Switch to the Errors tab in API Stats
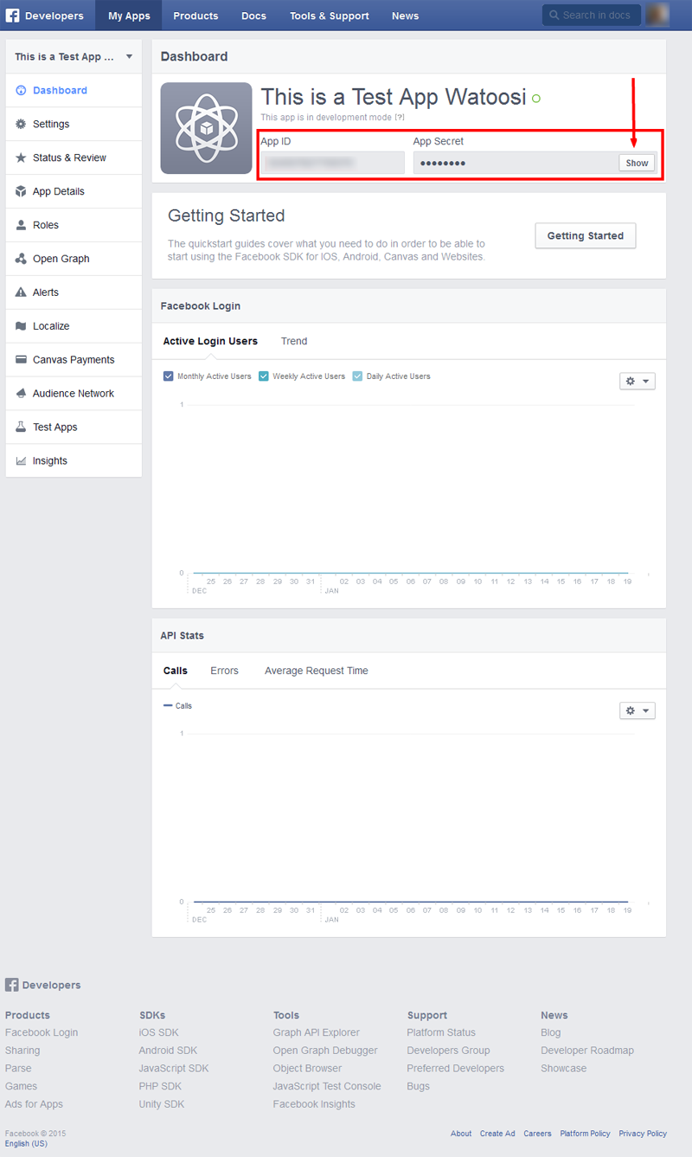This screenshot has height=1157, width=692. pyautogui.click(x=224, y=671)
